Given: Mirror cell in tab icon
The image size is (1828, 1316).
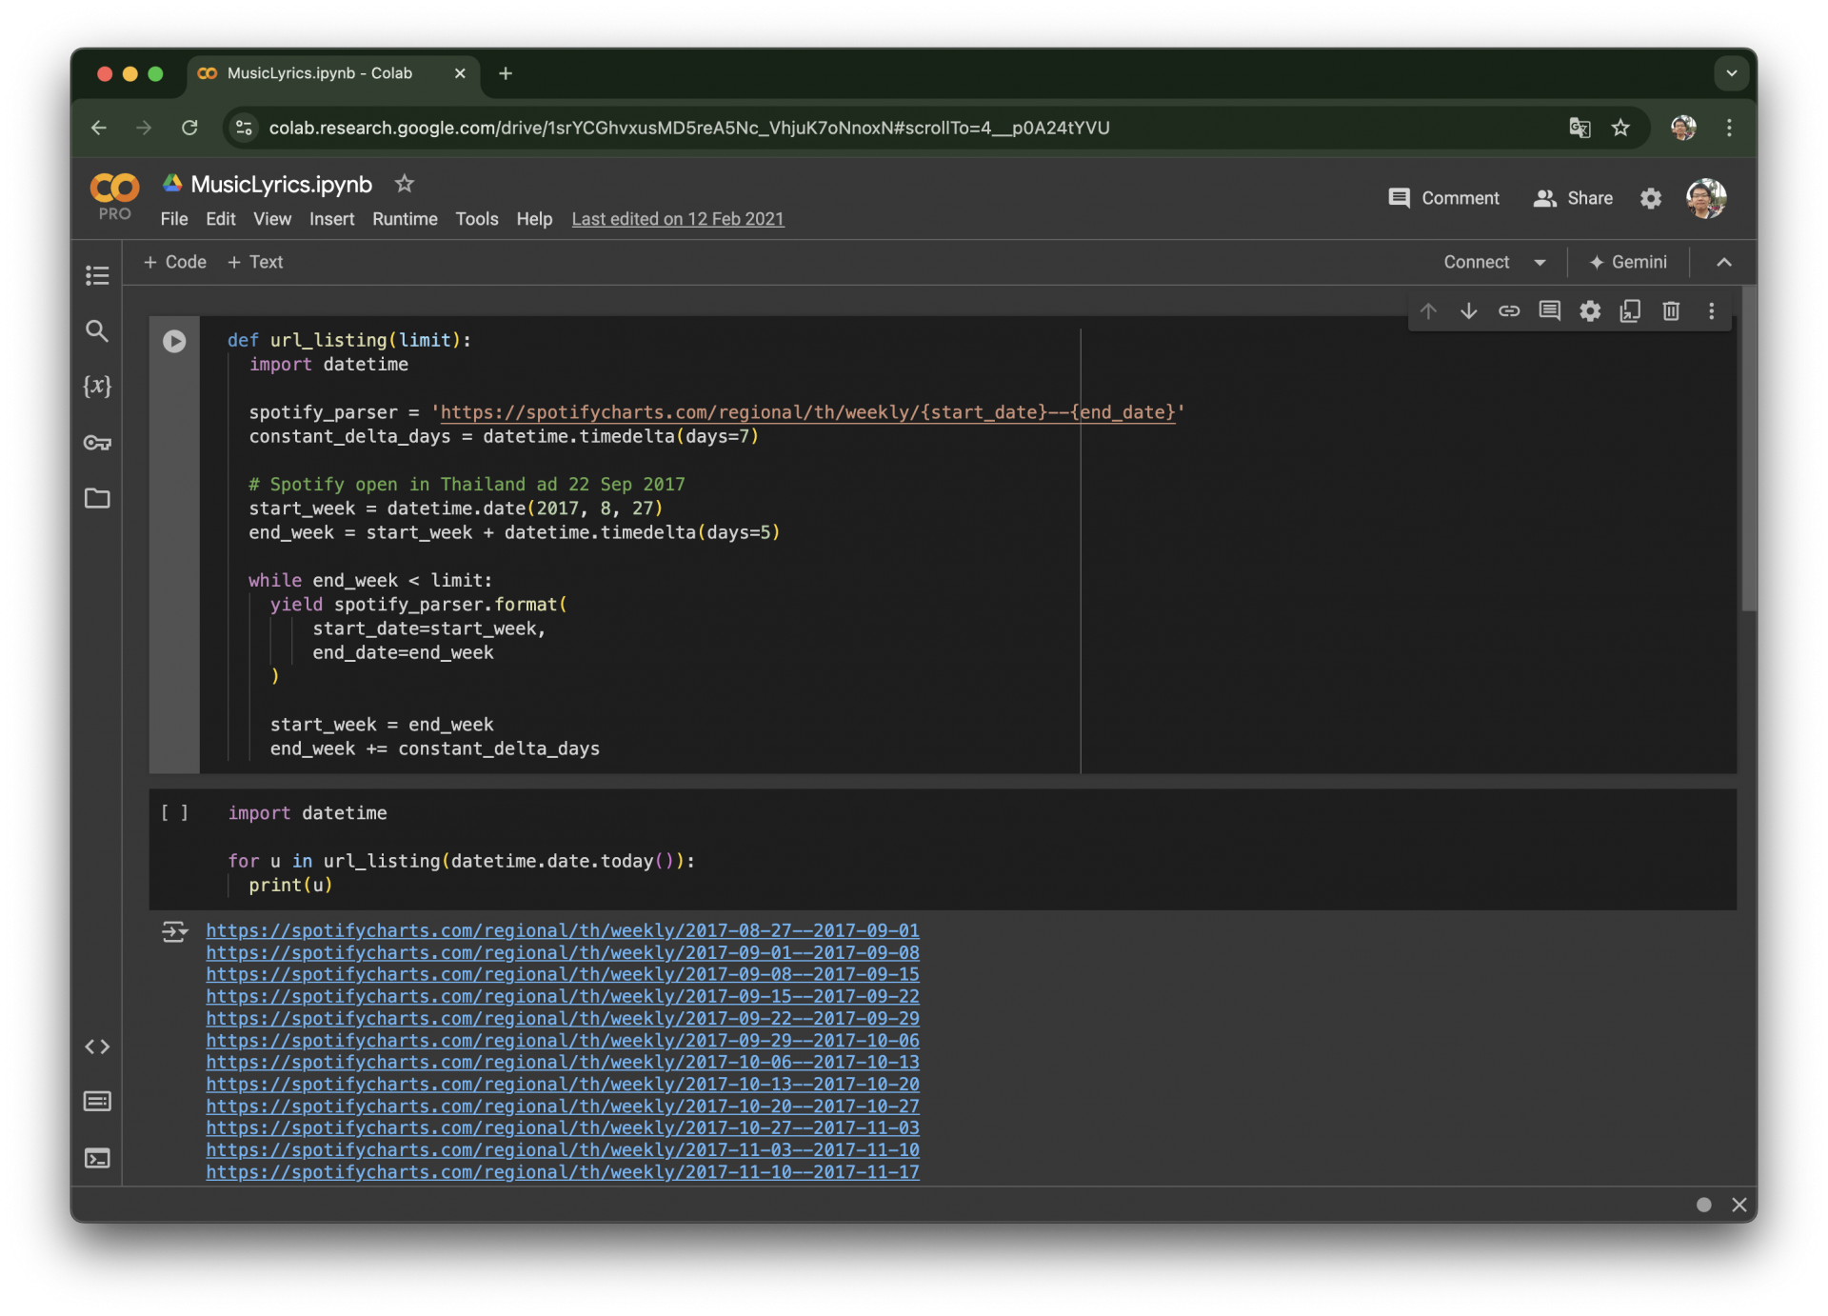Looking at the screenshot, I should (1630, 311).
